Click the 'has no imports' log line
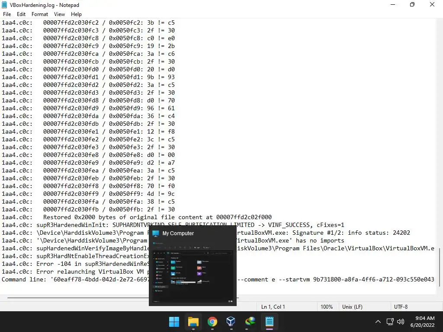Image resolution: width=443 pixels, height=332 pixels. pyautogui.click(x=173, y=240)
